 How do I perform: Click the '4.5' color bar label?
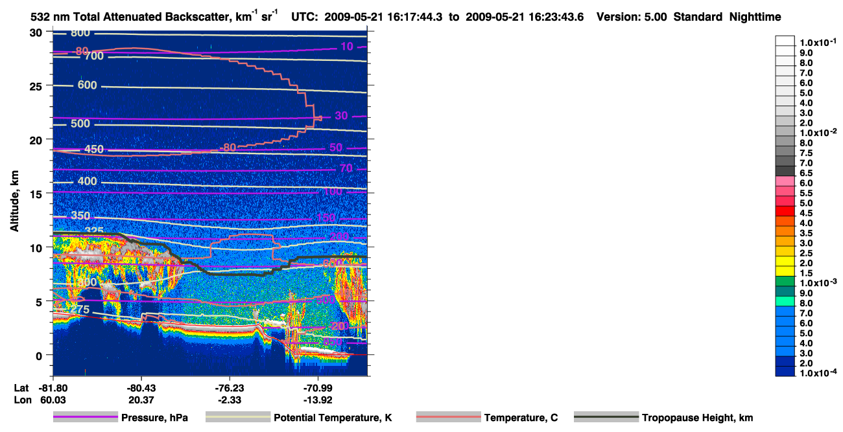click(807, 212)
